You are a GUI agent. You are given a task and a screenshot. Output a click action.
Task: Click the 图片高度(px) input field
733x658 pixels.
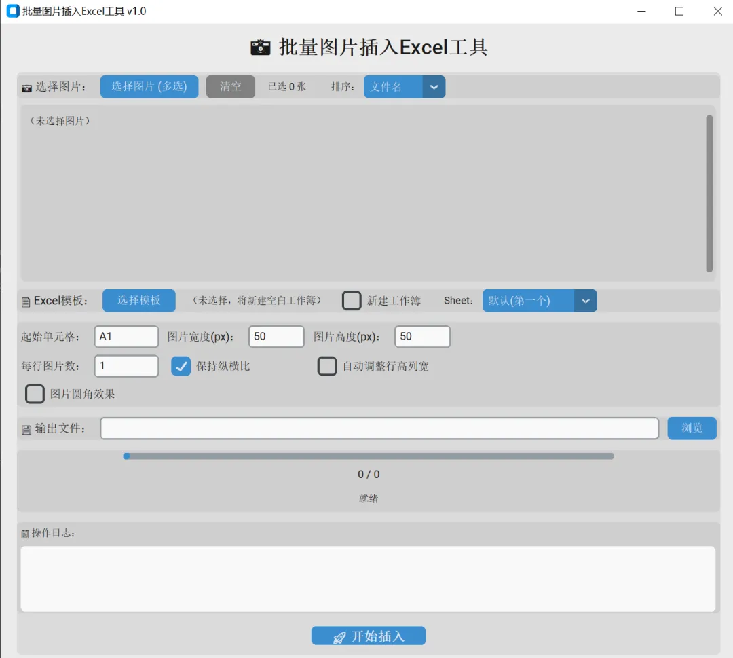(x=422, y=337)
